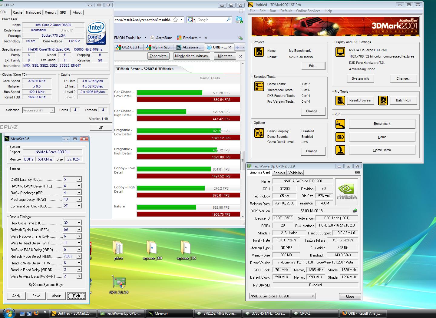Click the browser wrench tools icon

click(240, 38)
